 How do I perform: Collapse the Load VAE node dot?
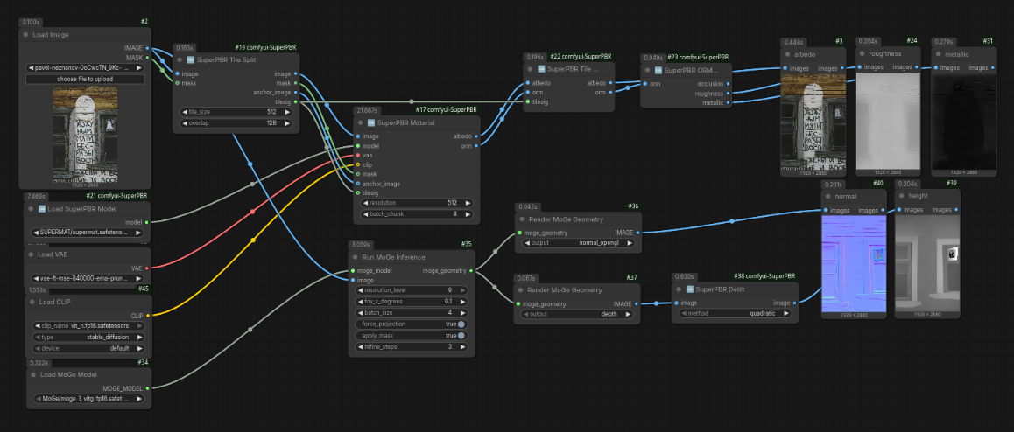tap(31, 254)
